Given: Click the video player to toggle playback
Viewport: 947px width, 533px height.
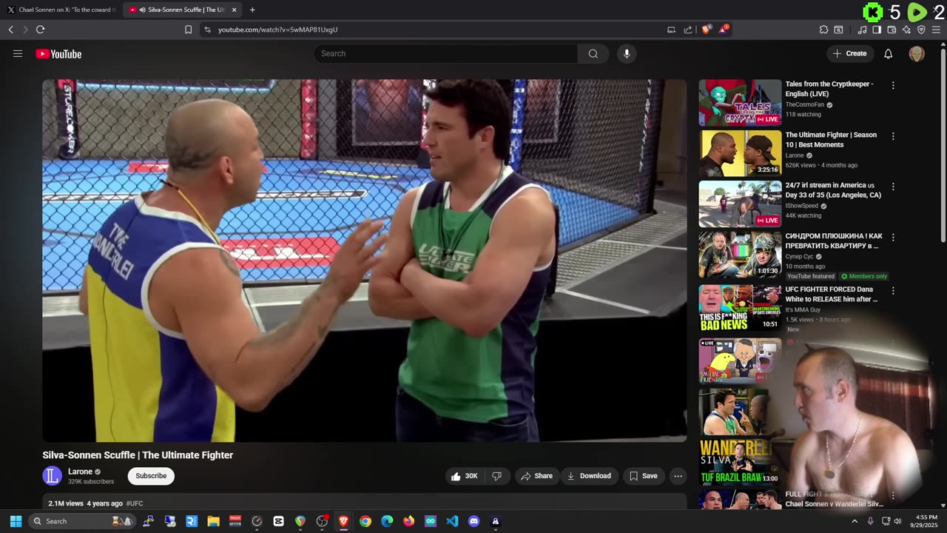Looking at the screenshot, I should click(365, 261).
